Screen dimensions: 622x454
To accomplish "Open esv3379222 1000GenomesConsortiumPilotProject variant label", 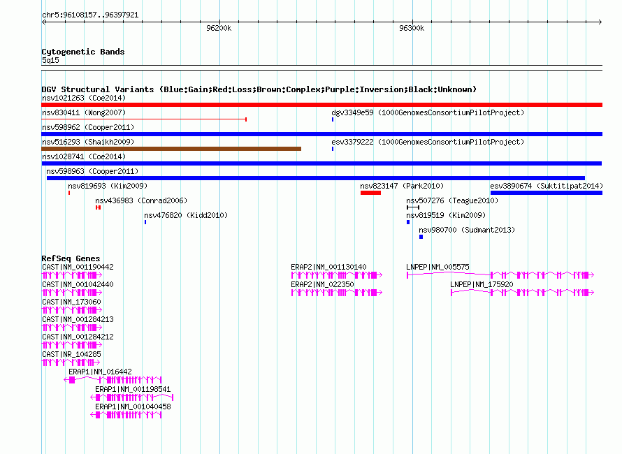I will click(x=428, y=142).
